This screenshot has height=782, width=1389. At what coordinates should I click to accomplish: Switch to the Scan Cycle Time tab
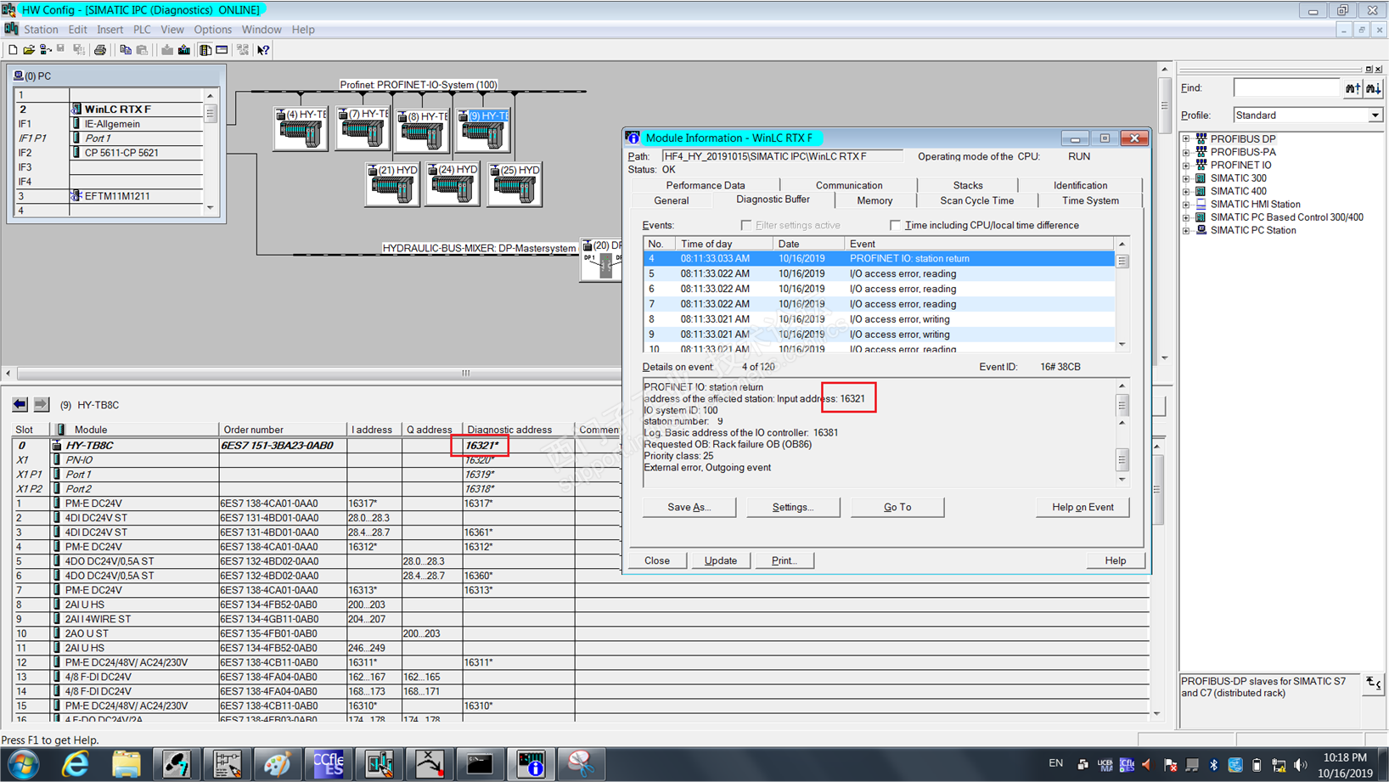[977, 201]
